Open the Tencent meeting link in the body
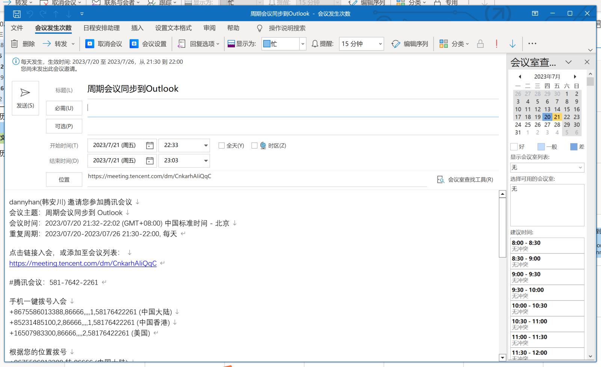 (x=83, y=263)
